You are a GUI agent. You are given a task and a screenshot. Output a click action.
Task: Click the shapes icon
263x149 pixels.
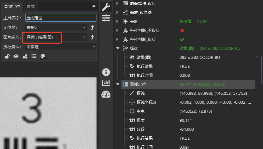click(25, 56)
